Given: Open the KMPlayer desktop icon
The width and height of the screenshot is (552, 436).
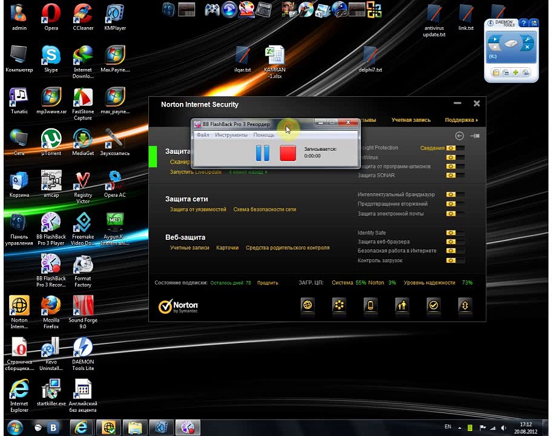Looking at the screenshot, I should pyautogui.click(x=115, y=17).
